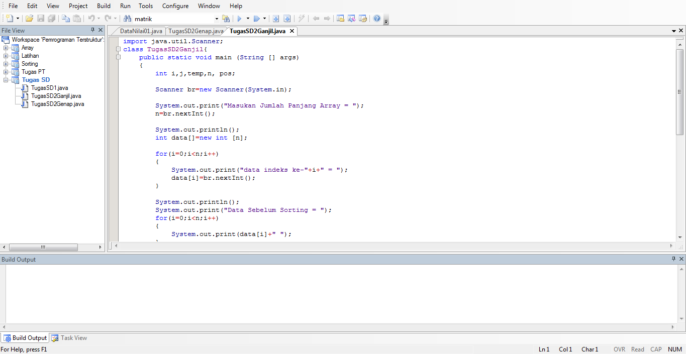This screenshot has width=686, height=354.
Task: Toggle the File View panel from the toolbar
Action: tap(340, 18)
